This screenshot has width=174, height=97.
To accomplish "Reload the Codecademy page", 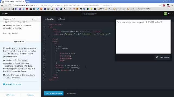I will [10, 5].
